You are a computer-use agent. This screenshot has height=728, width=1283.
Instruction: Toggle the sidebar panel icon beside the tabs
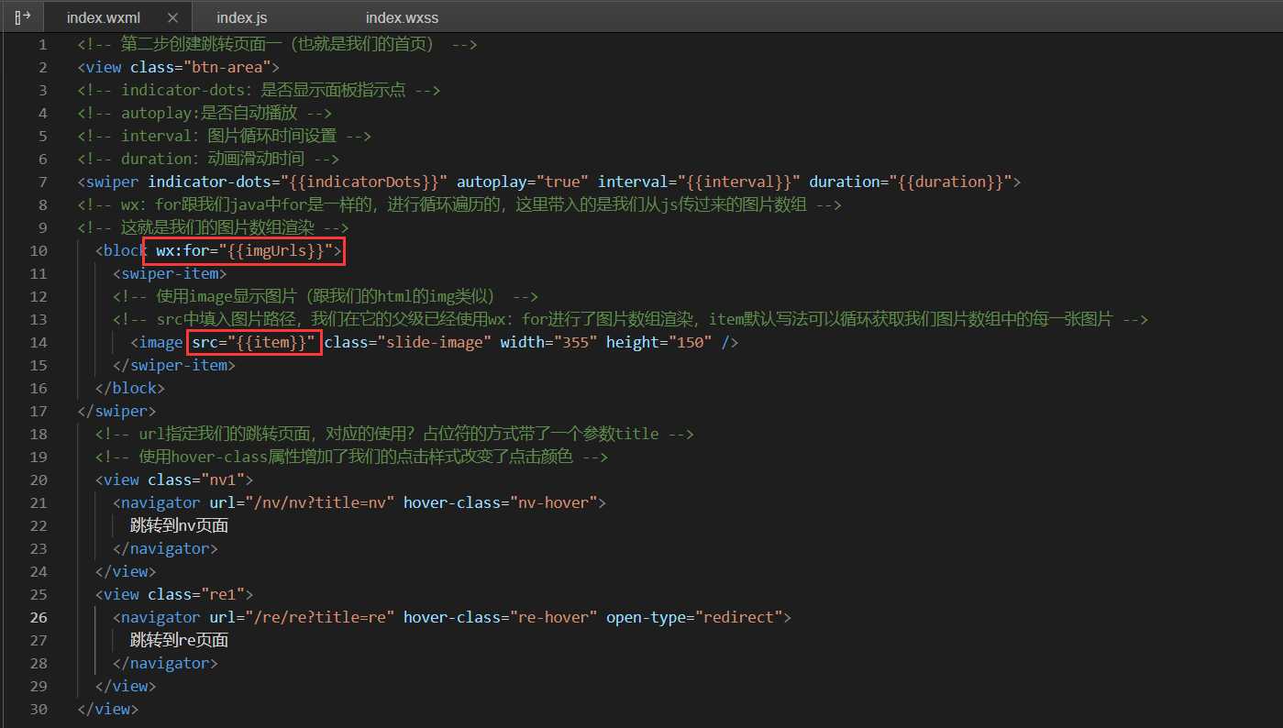(x=23, y=17)
